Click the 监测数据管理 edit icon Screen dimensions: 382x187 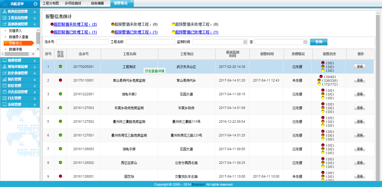click(x=4, y=24)
